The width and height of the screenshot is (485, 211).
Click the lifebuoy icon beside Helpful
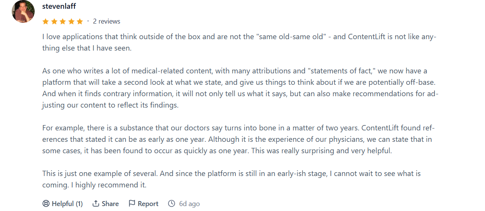(x=46, y=204)
